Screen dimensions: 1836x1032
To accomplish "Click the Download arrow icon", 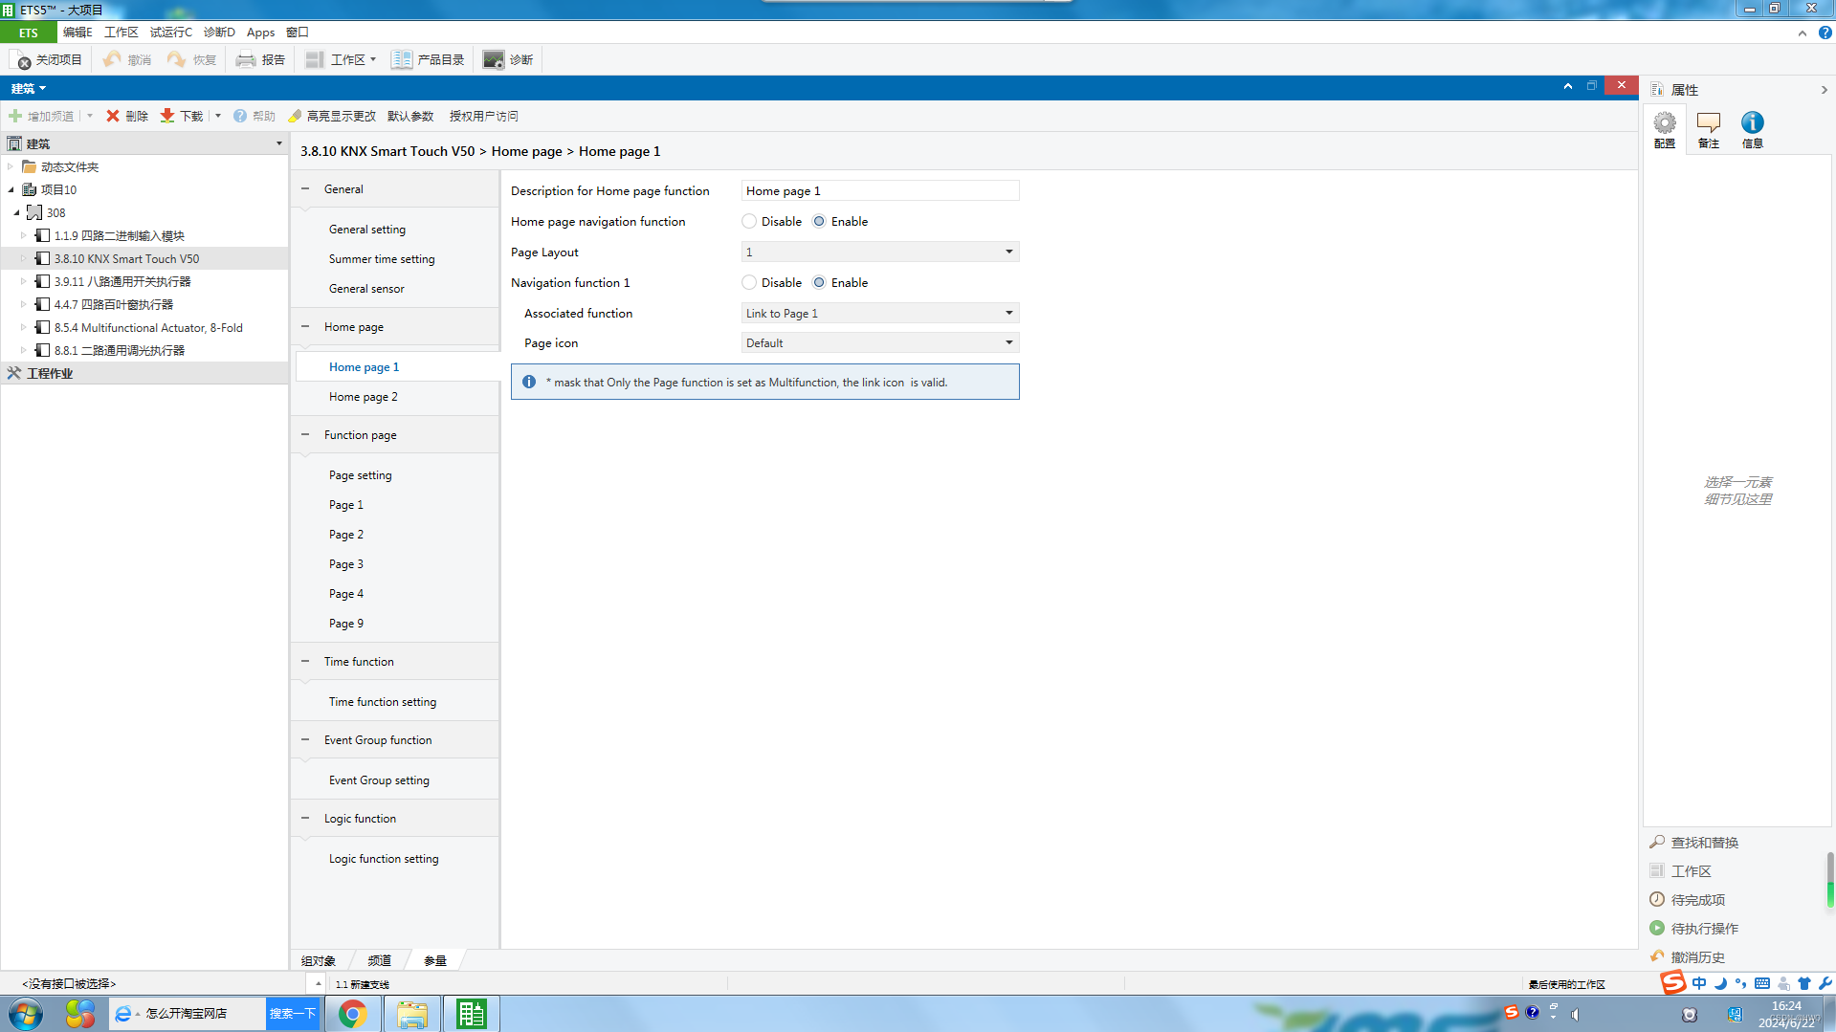I will 167,116.
